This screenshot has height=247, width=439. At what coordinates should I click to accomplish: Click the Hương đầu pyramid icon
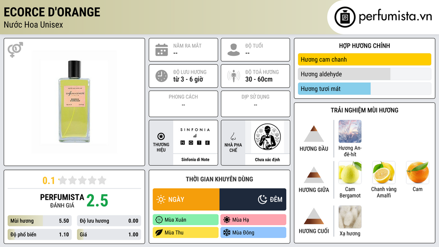(314, 134)
